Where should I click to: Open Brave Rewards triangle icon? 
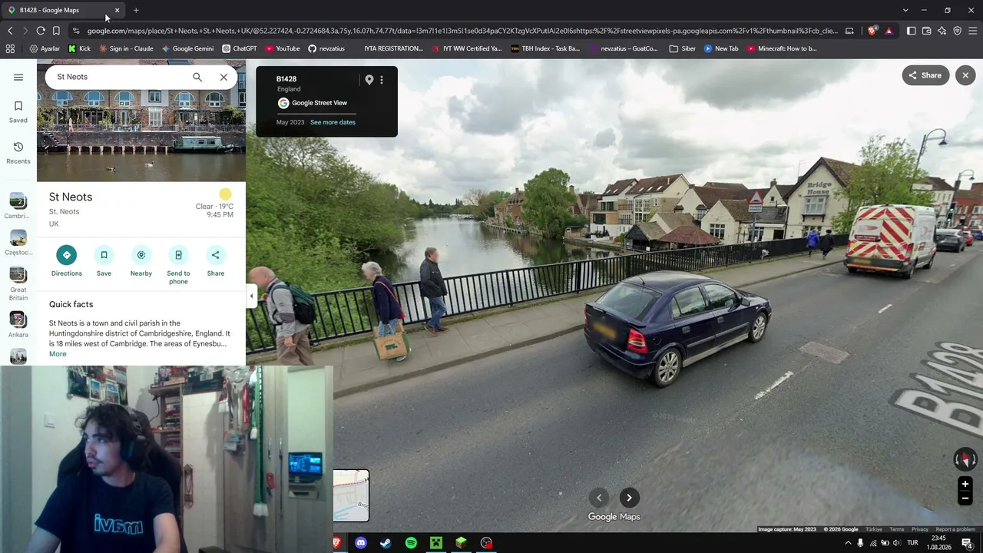pyautogui.click(x=889, y=31)
